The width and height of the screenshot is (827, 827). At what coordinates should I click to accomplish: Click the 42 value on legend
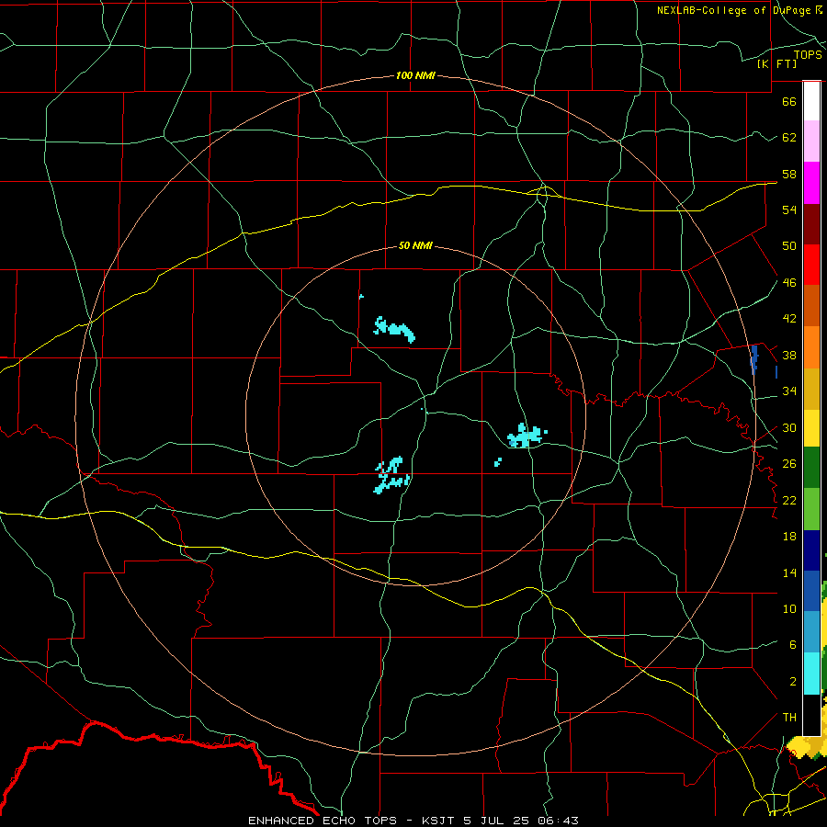[789, 319]
